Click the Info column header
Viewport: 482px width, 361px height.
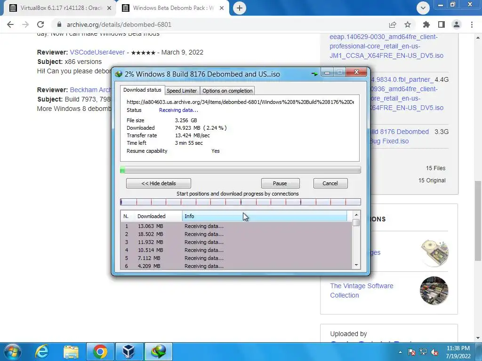click(x=265, y=216)
